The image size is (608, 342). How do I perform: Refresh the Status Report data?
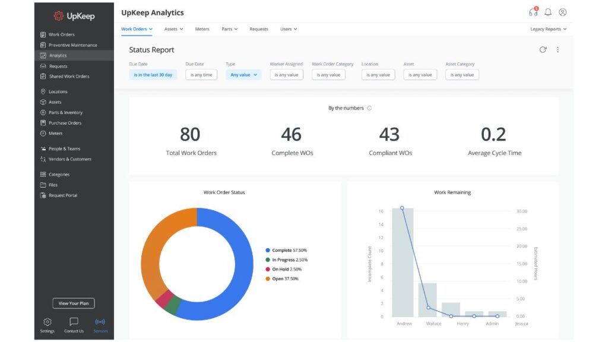tap(543, 50)
